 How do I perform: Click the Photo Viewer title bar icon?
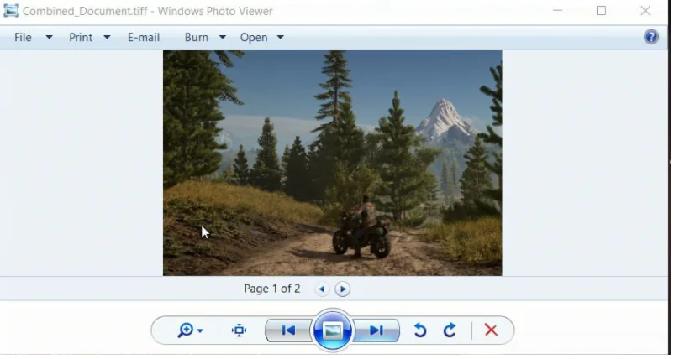(11, 11)
